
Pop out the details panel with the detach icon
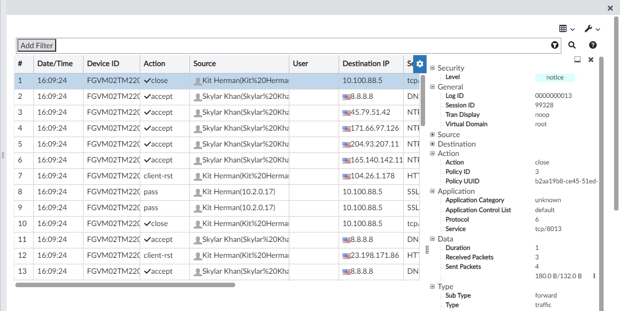(x=577, y=59)
